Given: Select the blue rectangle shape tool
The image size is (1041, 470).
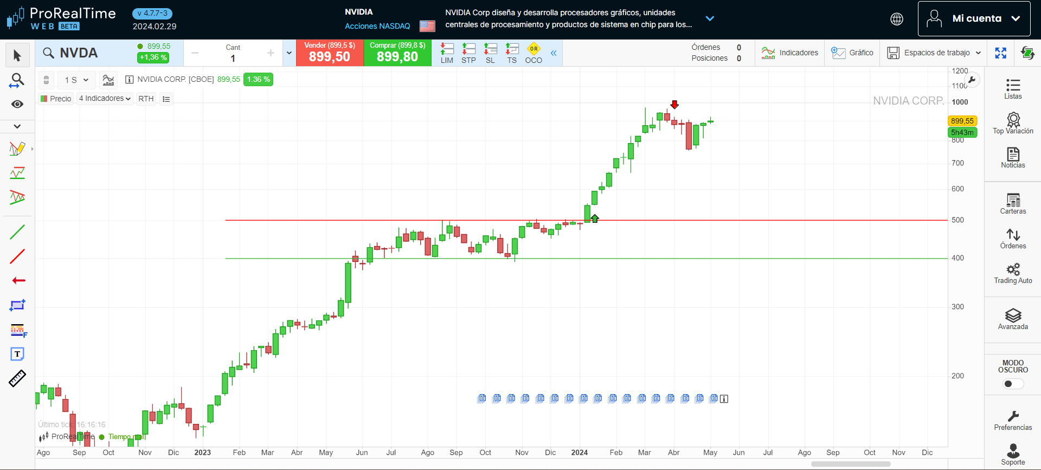Looking at the screenshot, I should pos(17,305).
